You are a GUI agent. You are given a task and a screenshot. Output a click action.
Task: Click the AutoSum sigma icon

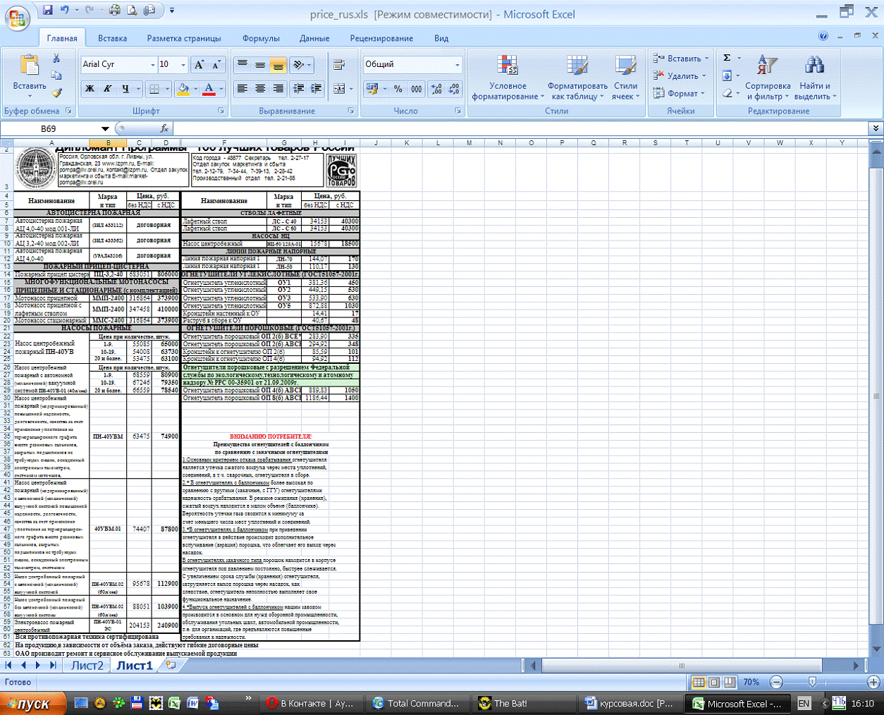728,58
